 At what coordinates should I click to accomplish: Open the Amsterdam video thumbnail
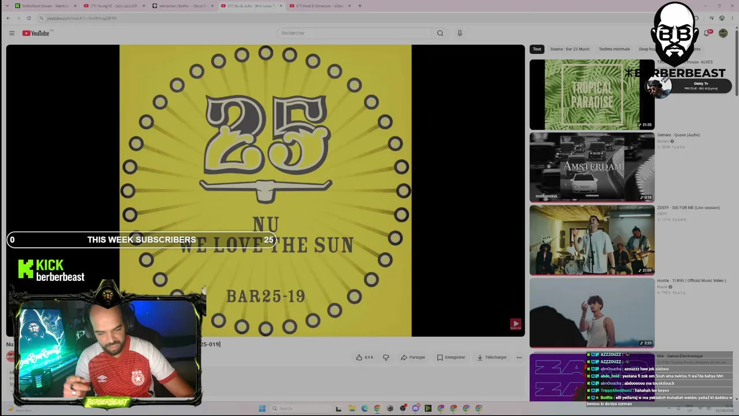pos(592,167)
